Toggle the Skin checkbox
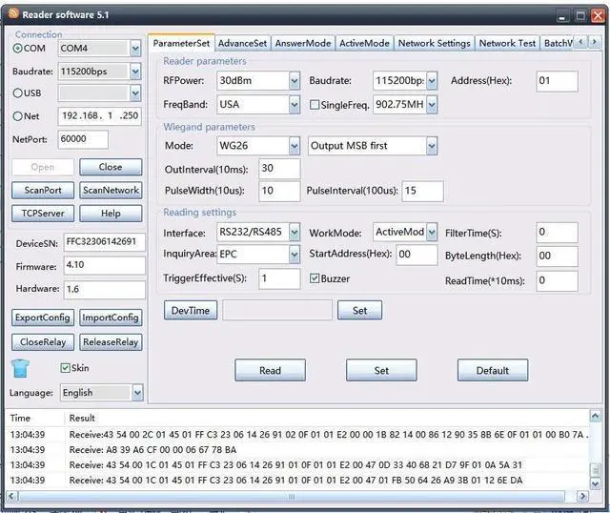The image size is (610, 513). pyautogui.click(x=66, y=368)
